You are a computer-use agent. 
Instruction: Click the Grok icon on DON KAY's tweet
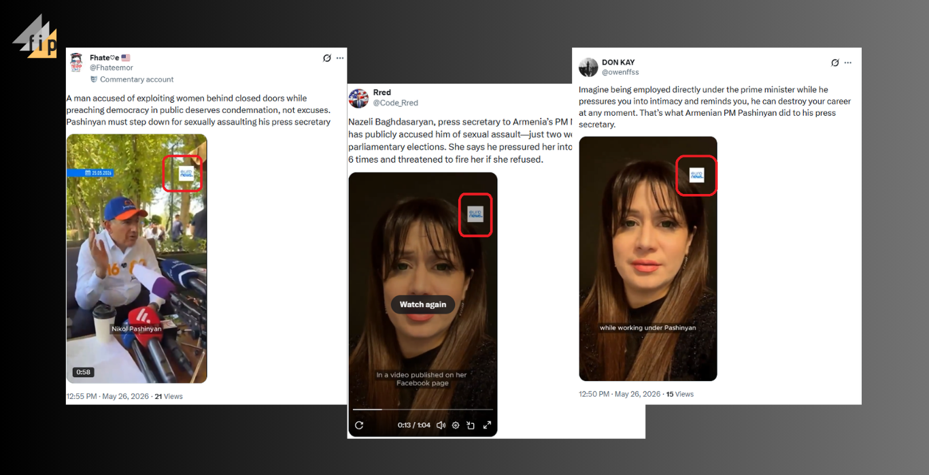(835, 63)
